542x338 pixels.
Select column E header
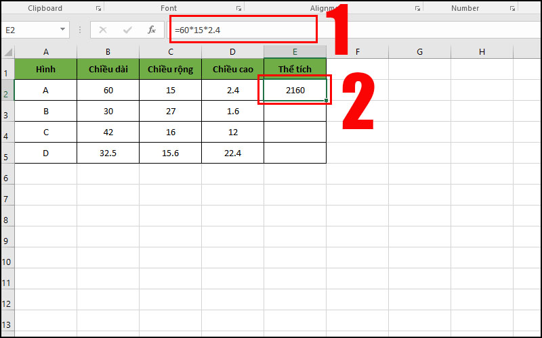click(295, 52)
